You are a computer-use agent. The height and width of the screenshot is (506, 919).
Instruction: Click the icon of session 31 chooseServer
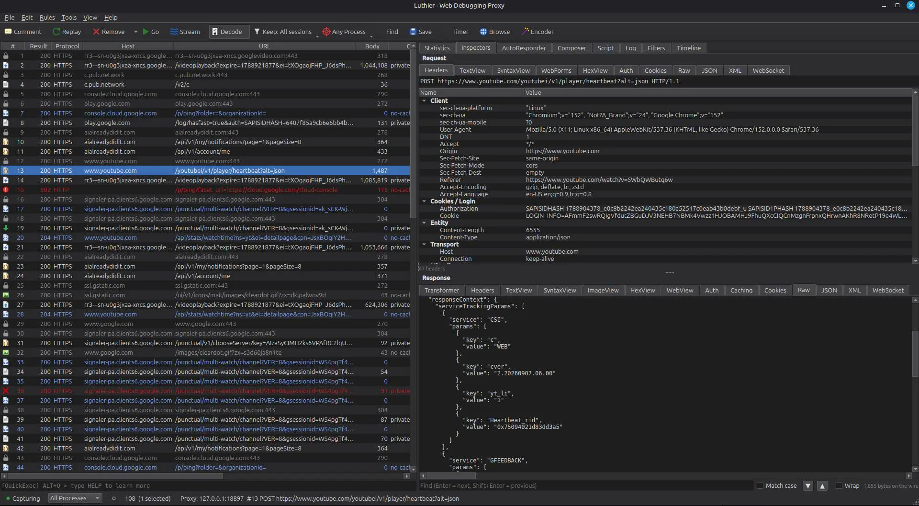(6, 343)
